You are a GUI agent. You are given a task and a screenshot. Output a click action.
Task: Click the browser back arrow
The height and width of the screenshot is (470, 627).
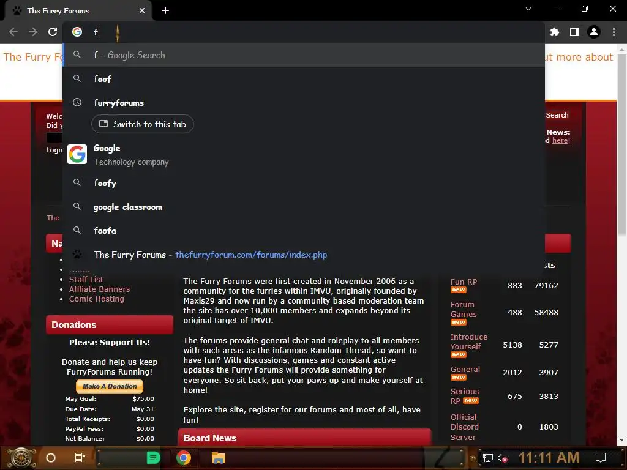[13, 32]
